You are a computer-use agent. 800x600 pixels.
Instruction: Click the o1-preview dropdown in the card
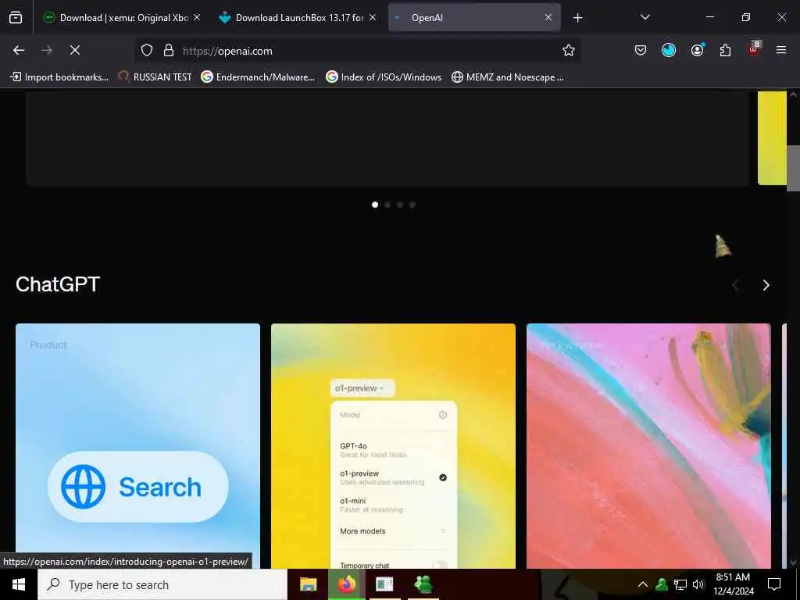coord(362,388)
